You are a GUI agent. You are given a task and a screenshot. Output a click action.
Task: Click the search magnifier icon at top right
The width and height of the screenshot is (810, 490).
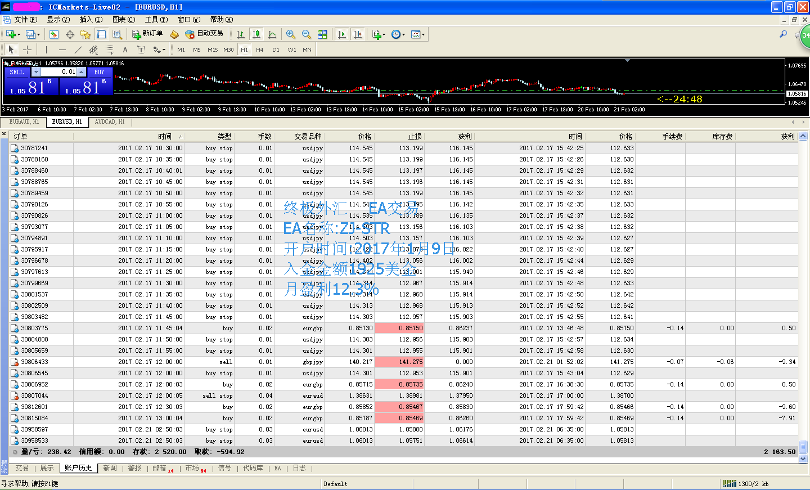coord(783,34)
